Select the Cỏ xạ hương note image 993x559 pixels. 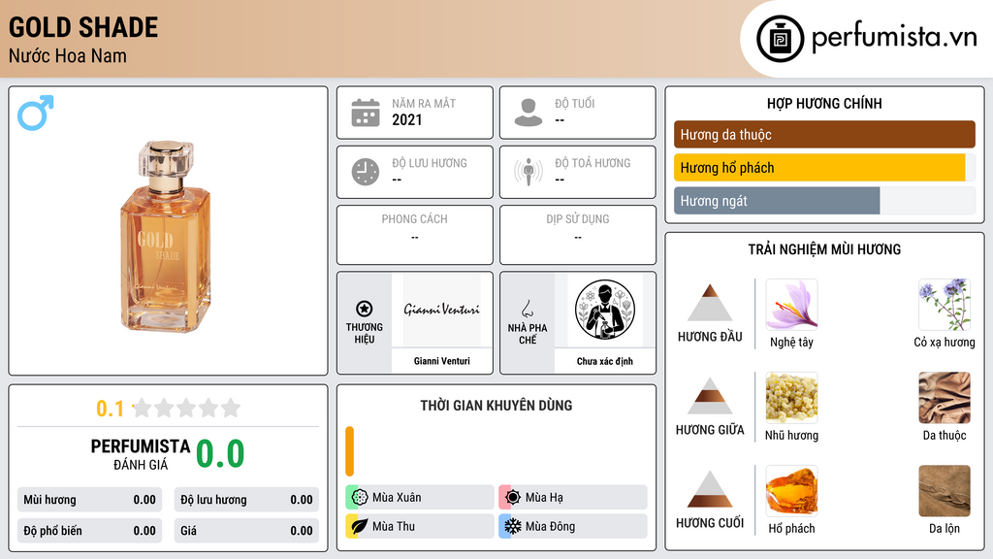(x=945, y=305)
